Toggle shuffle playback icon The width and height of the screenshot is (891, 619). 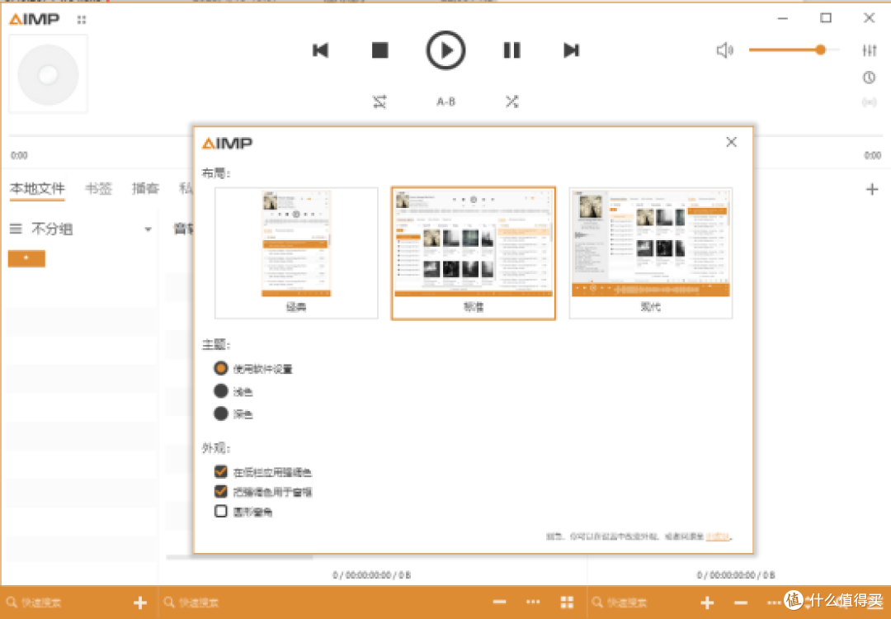[511, 102]
